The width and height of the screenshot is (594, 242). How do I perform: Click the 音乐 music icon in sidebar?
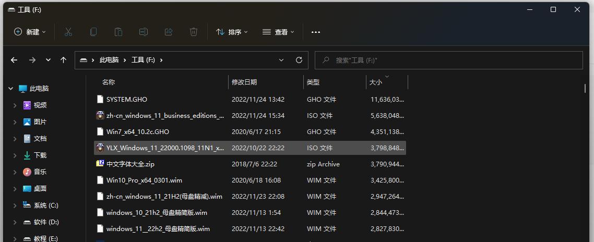click(x=27, y=172)
